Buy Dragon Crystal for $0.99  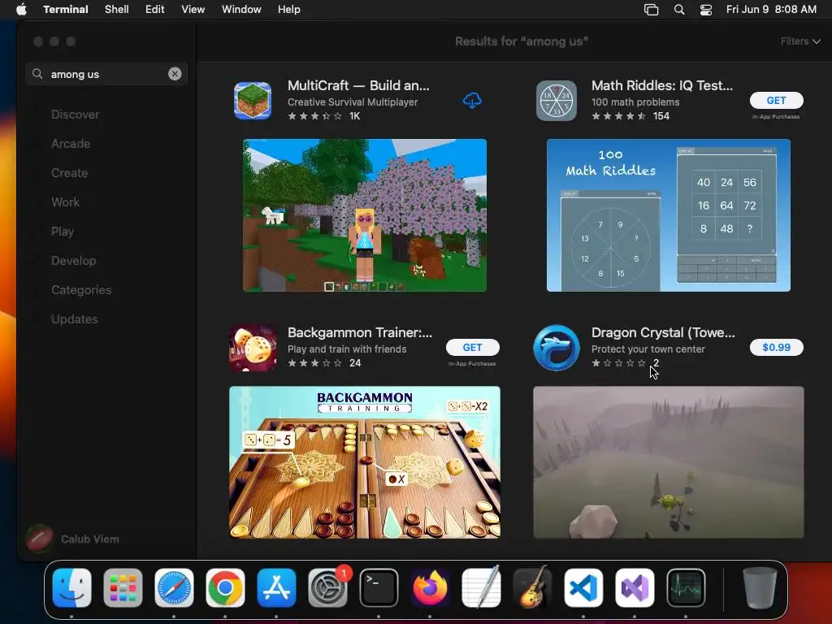pyautogui.click(x=776, y=348)
